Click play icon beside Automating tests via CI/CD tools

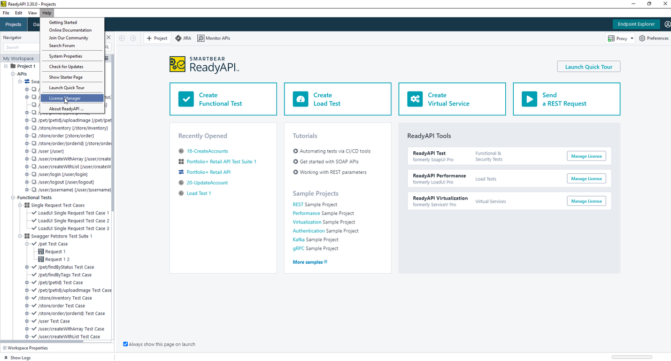point(296,151)
